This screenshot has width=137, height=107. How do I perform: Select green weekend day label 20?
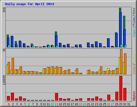[x=84, y=104]
